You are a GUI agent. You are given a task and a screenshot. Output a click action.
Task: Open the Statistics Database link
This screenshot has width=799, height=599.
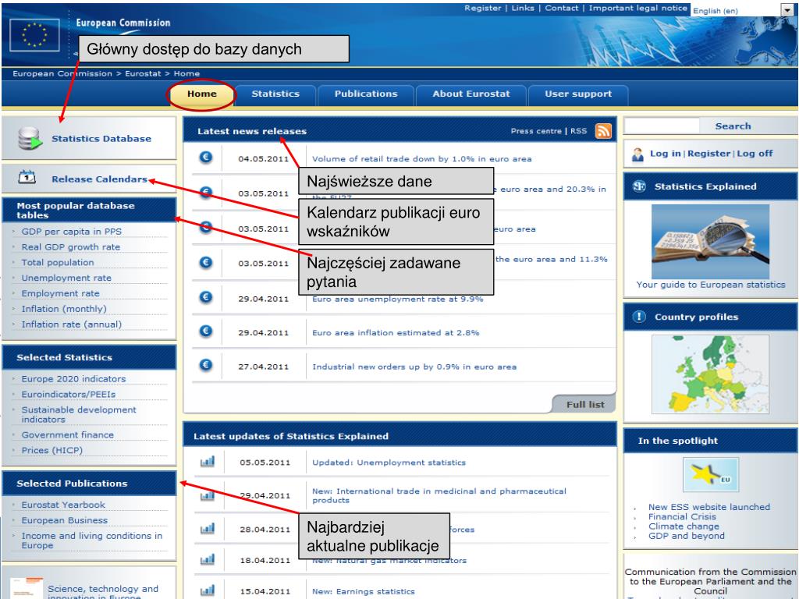pyautogui.click(x=101, y=139)
